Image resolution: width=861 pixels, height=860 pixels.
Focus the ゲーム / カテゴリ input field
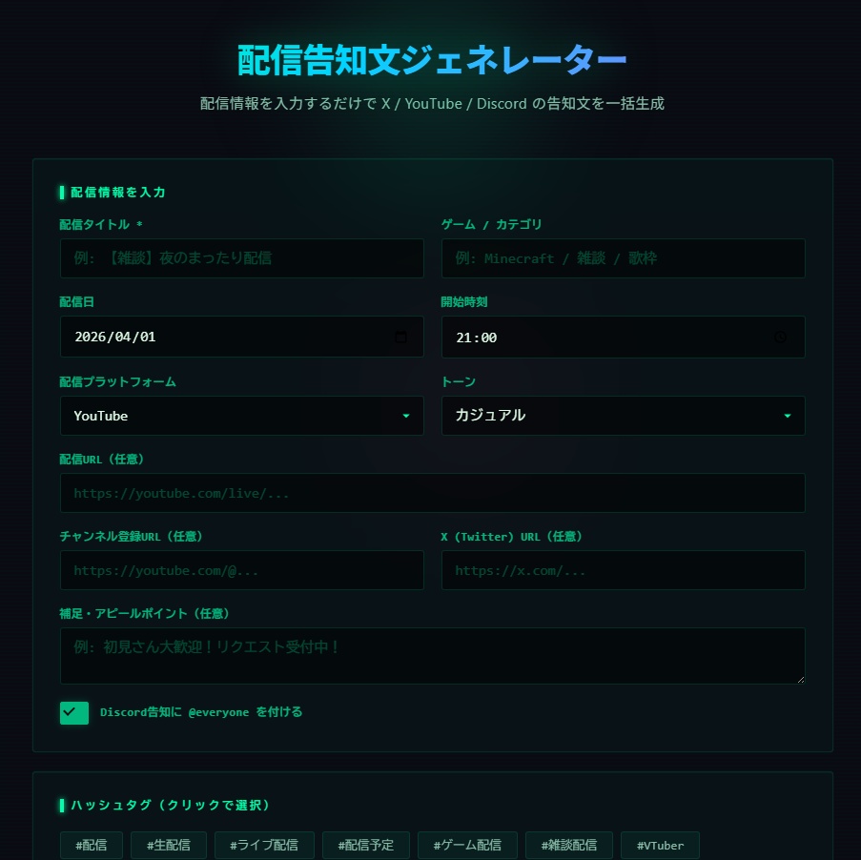coord(623,258)
